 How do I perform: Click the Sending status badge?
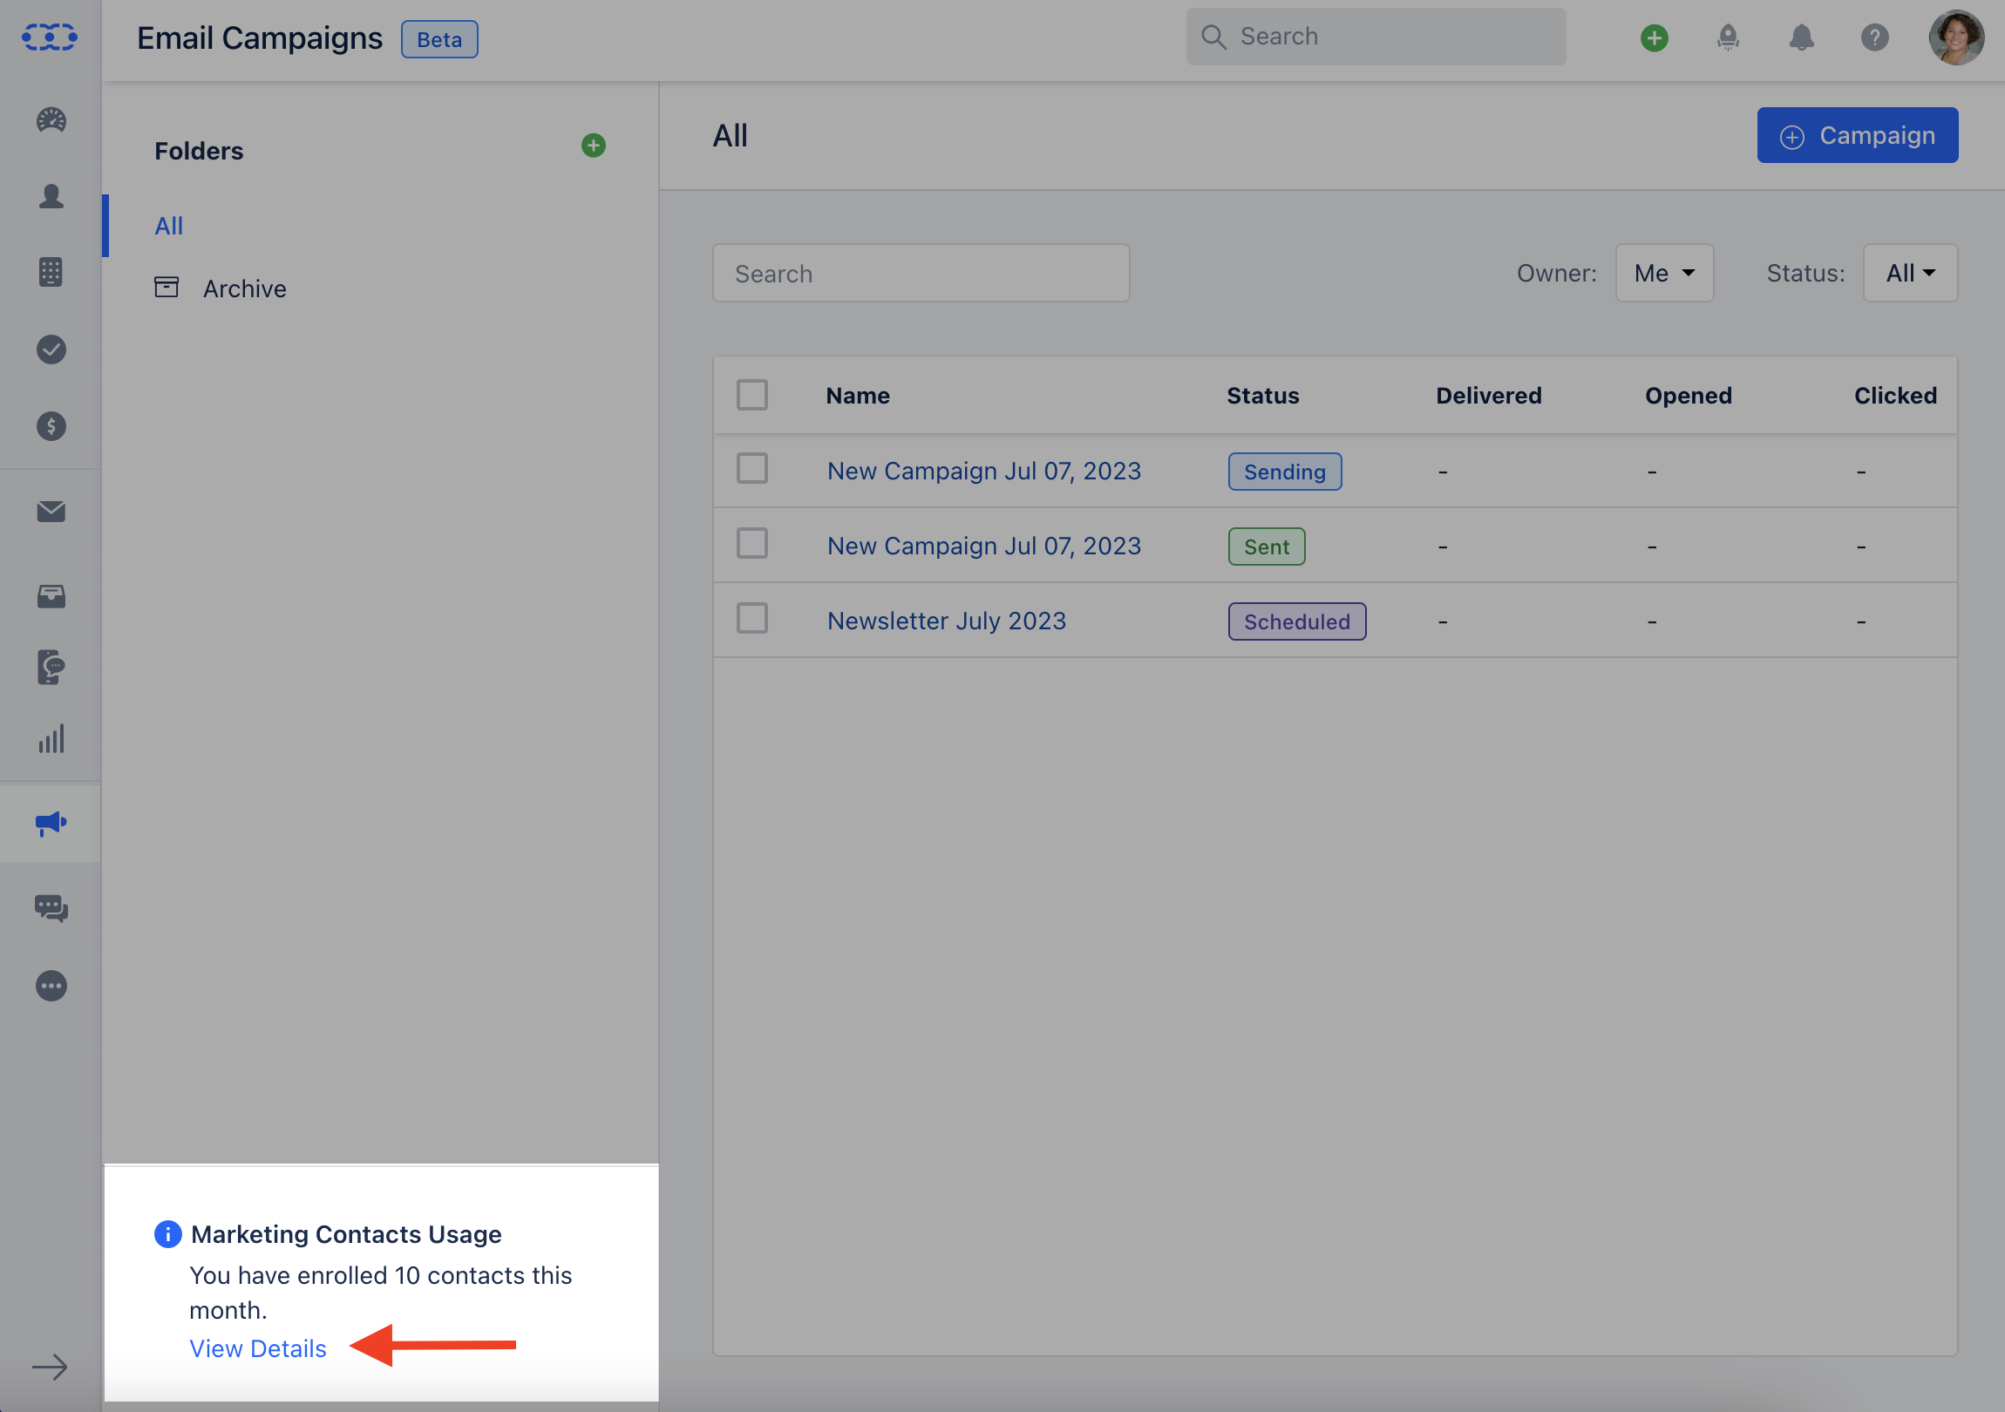pyautogui.click(x=1286, y=472)
